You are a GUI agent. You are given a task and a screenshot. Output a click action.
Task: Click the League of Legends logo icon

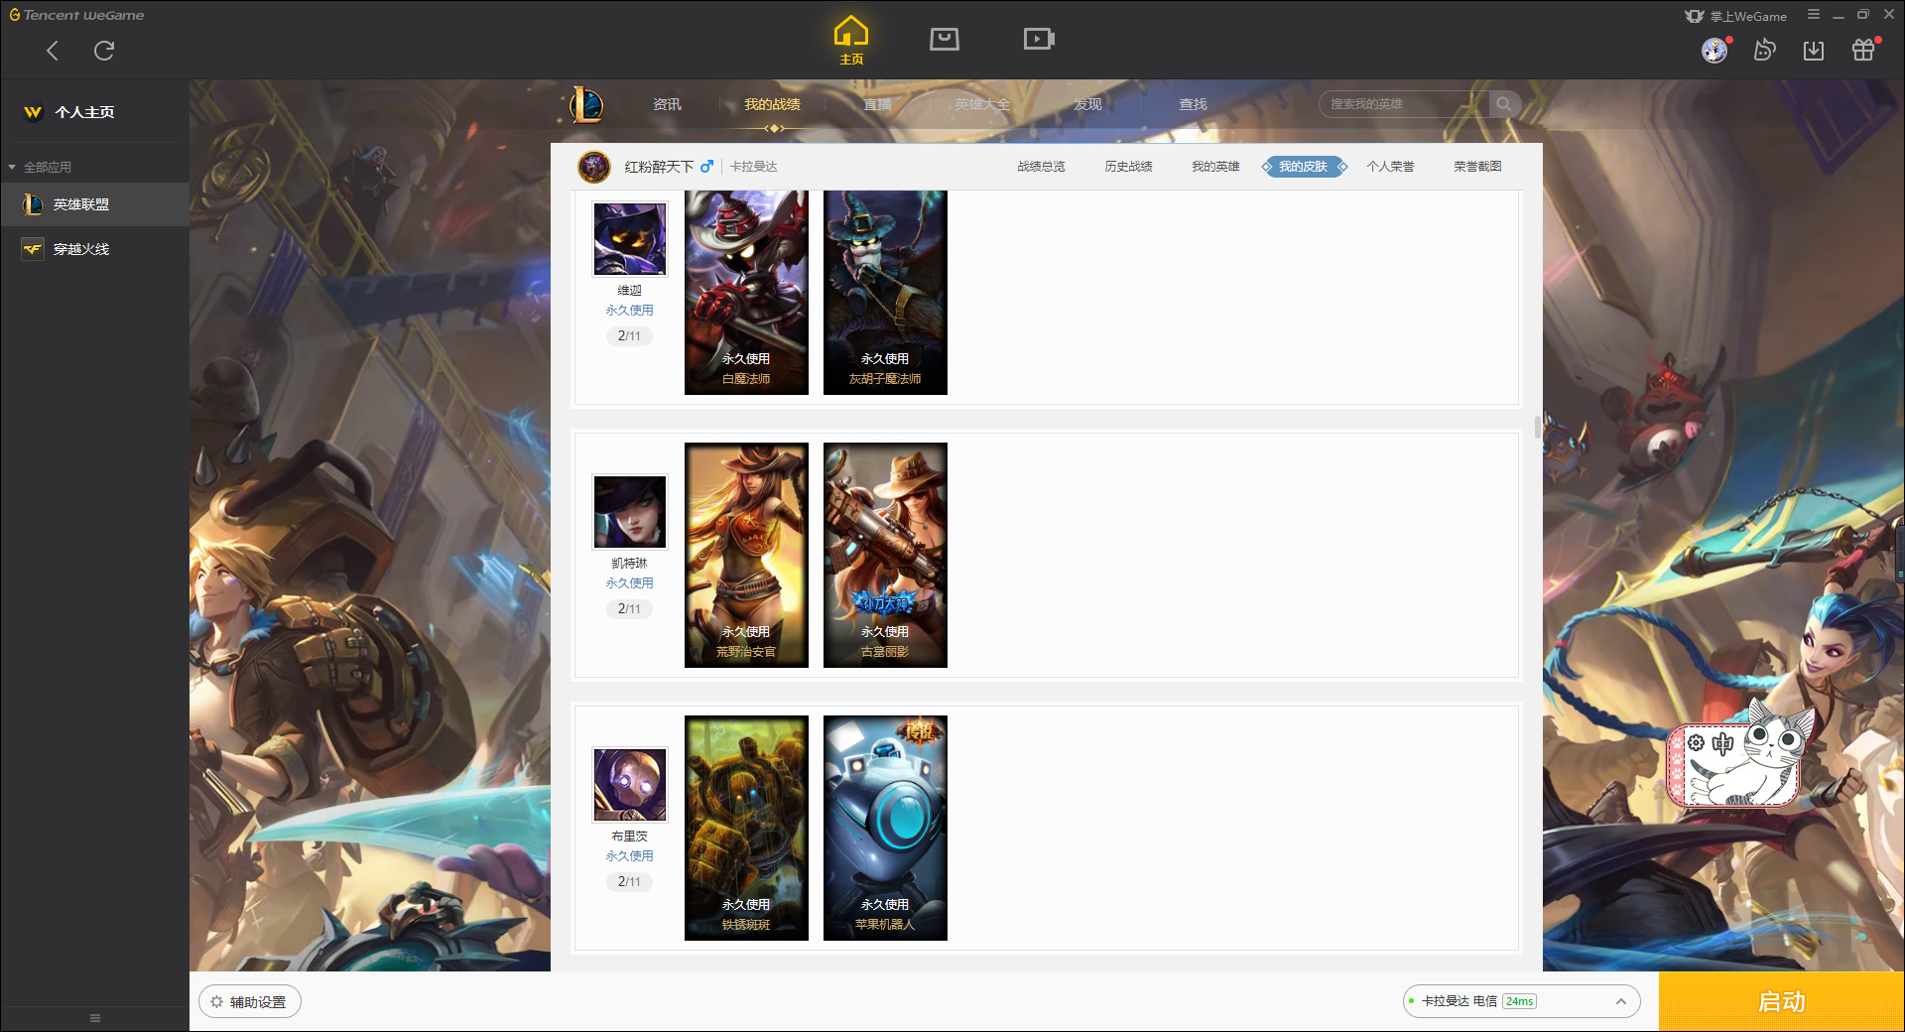[x=586, y=104]
